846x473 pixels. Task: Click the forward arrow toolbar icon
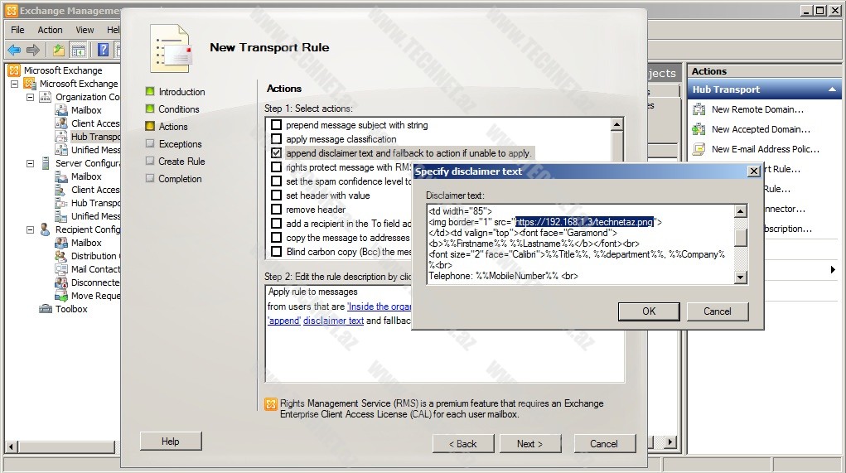[x=33, y=50]
